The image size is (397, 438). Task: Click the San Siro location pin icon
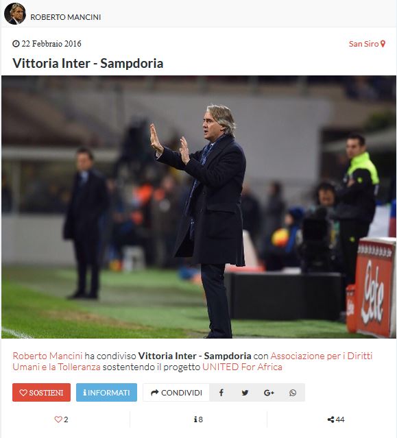click(x=383, y=44)
